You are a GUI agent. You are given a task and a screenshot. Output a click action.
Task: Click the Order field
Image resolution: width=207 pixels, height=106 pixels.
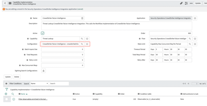tap(171, 33)
